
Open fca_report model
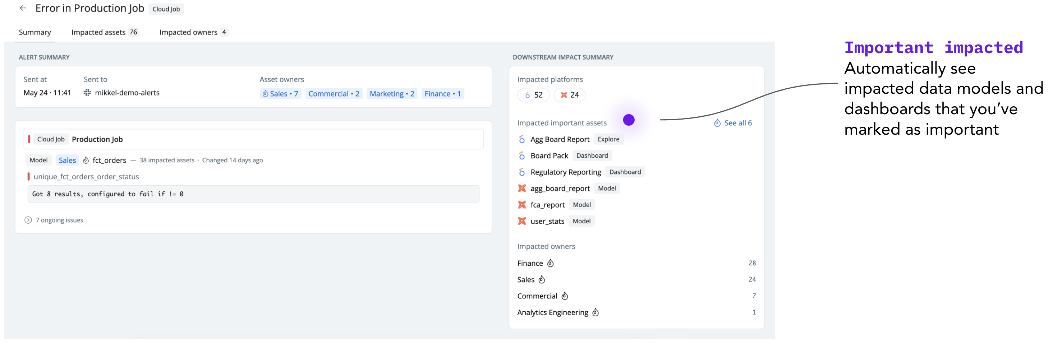[547, 205]
